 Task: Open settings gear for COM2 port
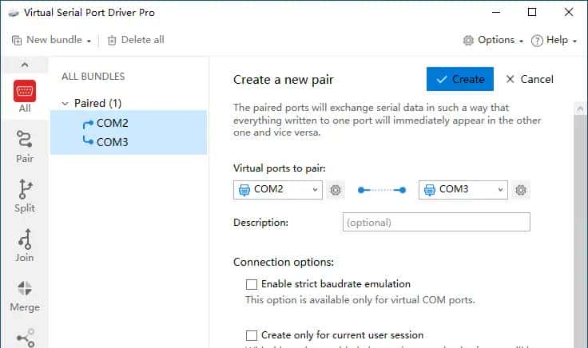pos(336,190)
